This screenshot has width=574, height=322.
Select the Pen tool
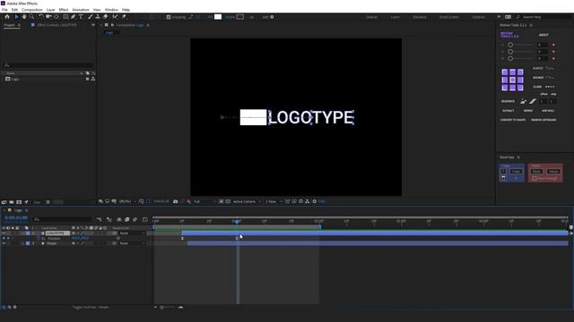click(x=74, y=17)
